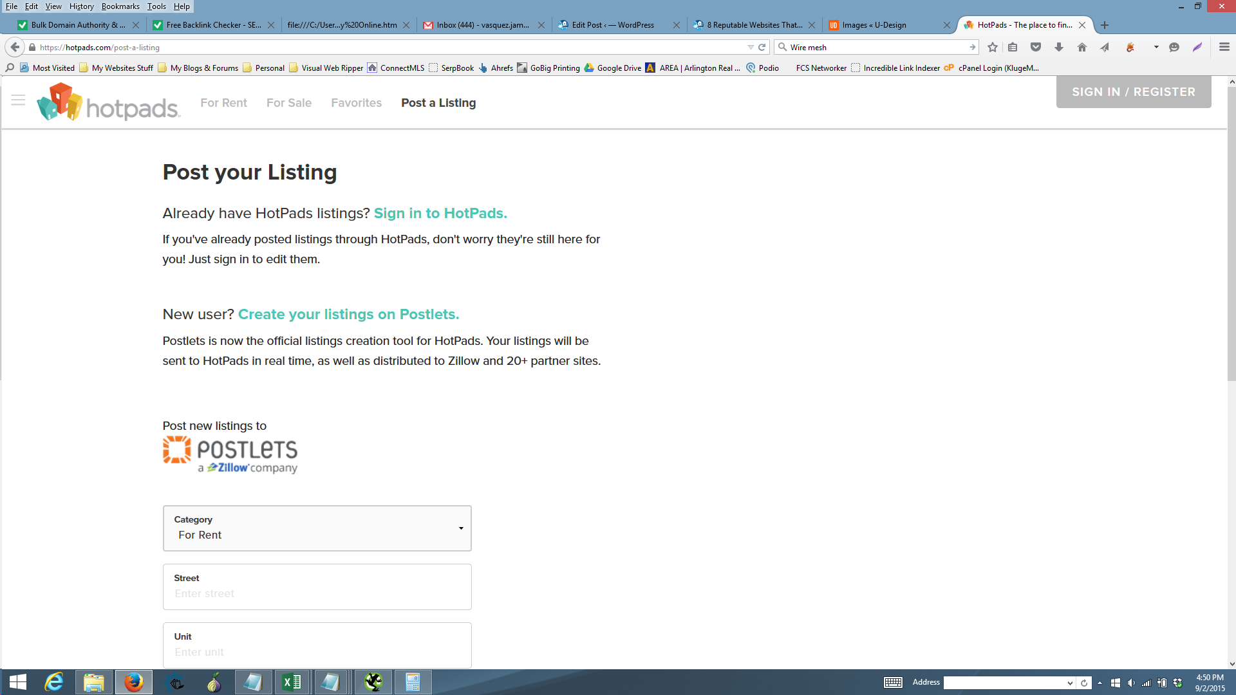The width and height of the screenshot is (1236, 695).
Task: Expand the Category dropdown showing For Rent
Action: [x=317, y=528]
